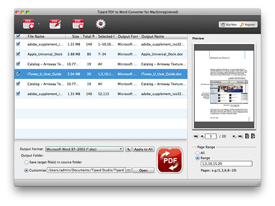Click the browse folder ellipsis button
This screenshot has width=275, height=206.
[128, 170]
